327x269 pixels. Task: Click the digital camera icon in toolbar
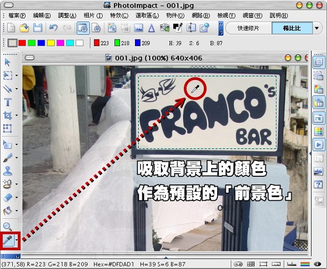pyautogui.click(x=165, y=28)
